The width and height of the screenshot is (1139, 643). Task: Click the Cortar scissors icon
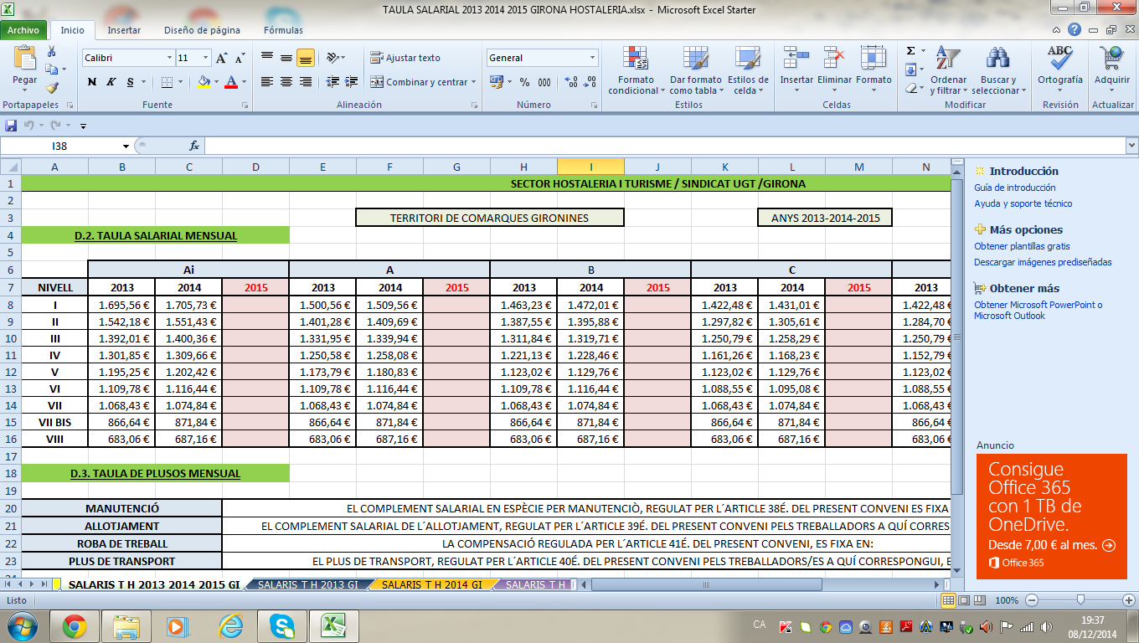click(x=52, y=52)
